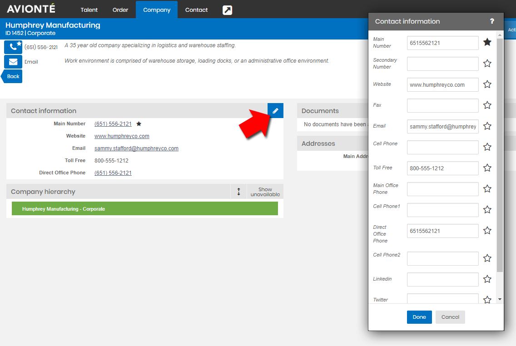Toggle the Toll Free star
The height and width of the screenshot is (346, 516).
click(487, 168)
